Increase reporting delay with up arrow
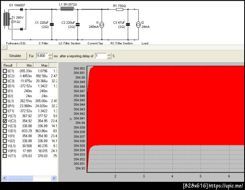This screenshot has width=245, height=190. [109, 54]
